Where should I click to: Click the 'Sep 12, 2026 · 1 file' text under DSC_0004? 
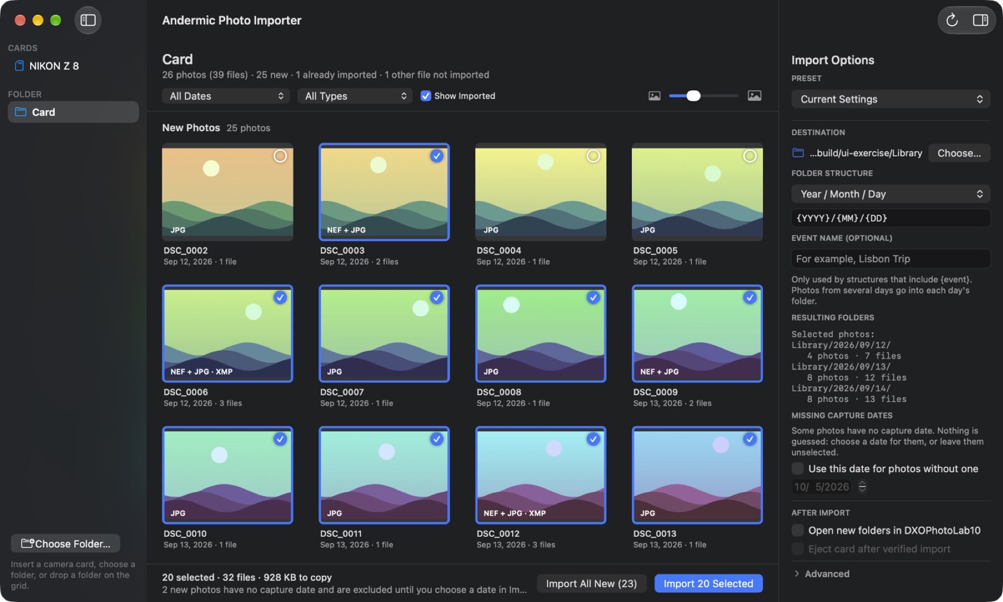coord(513,261)
